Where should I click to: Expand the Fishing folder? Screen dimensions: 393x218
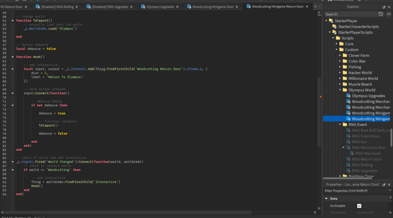coord(339,67)
